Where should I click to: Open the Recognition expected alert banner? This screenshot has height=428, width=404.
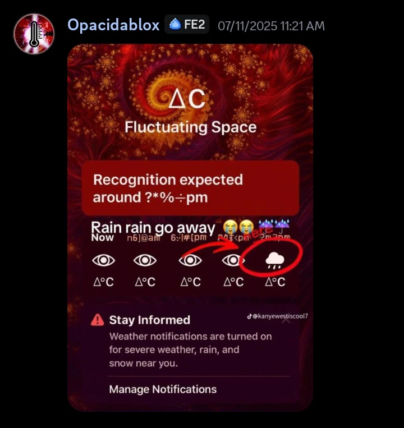(x=191, y=188)
